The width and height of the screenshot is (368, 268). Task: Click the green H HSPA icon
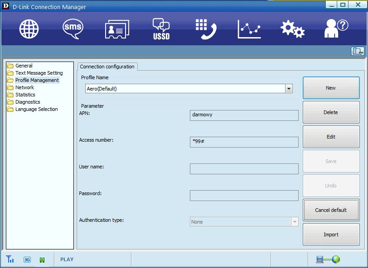click(42, 260)
